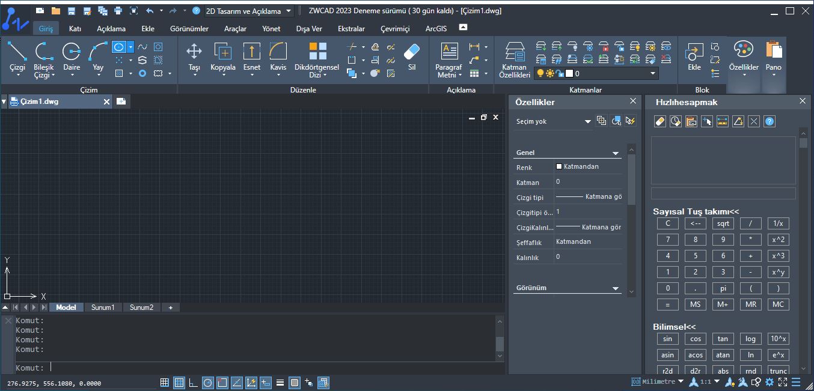The image size is (814, 391).
Task: Click the Save icon in quick access toolbar
Action: pos(72,11)
